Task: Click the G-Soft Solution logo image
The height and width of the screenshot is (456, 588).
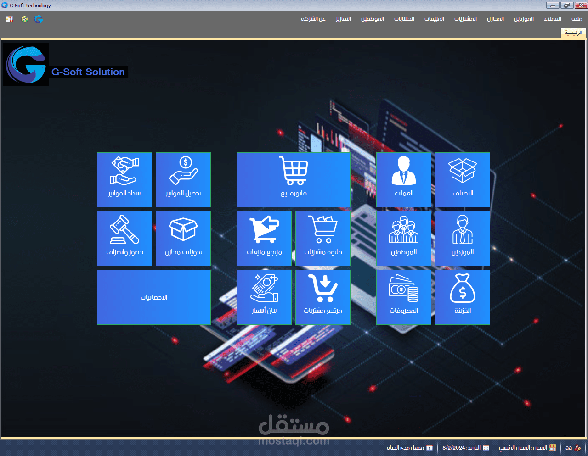Action: click(26, 65)
